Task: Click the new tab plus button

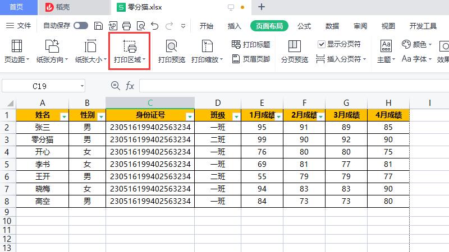Action: (262, 7)
